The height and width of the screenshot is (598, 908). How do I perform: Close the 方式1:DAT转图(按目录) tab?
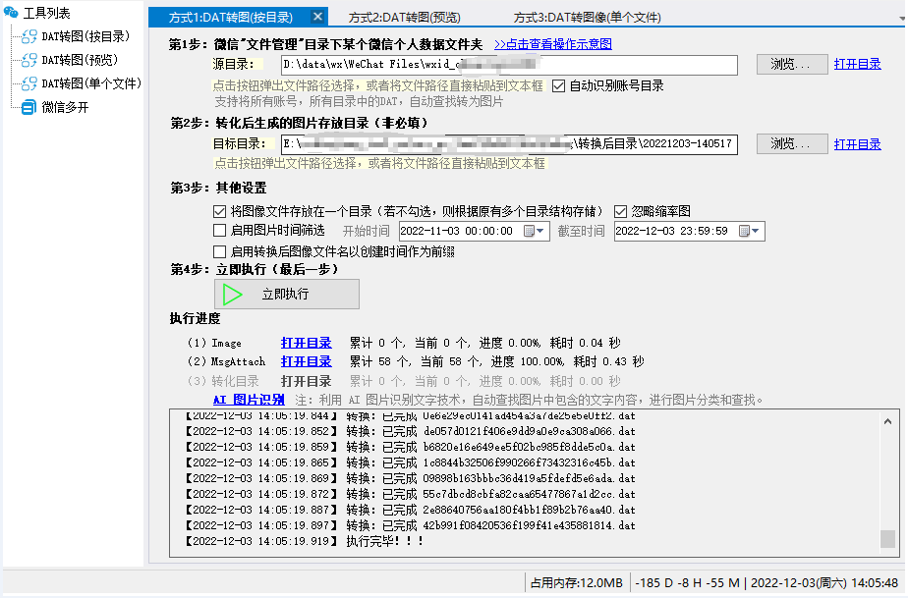317,17
